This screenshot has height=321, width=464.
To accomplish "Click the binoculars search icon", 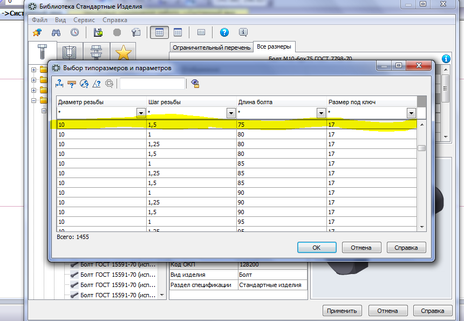I will point(56,32).
